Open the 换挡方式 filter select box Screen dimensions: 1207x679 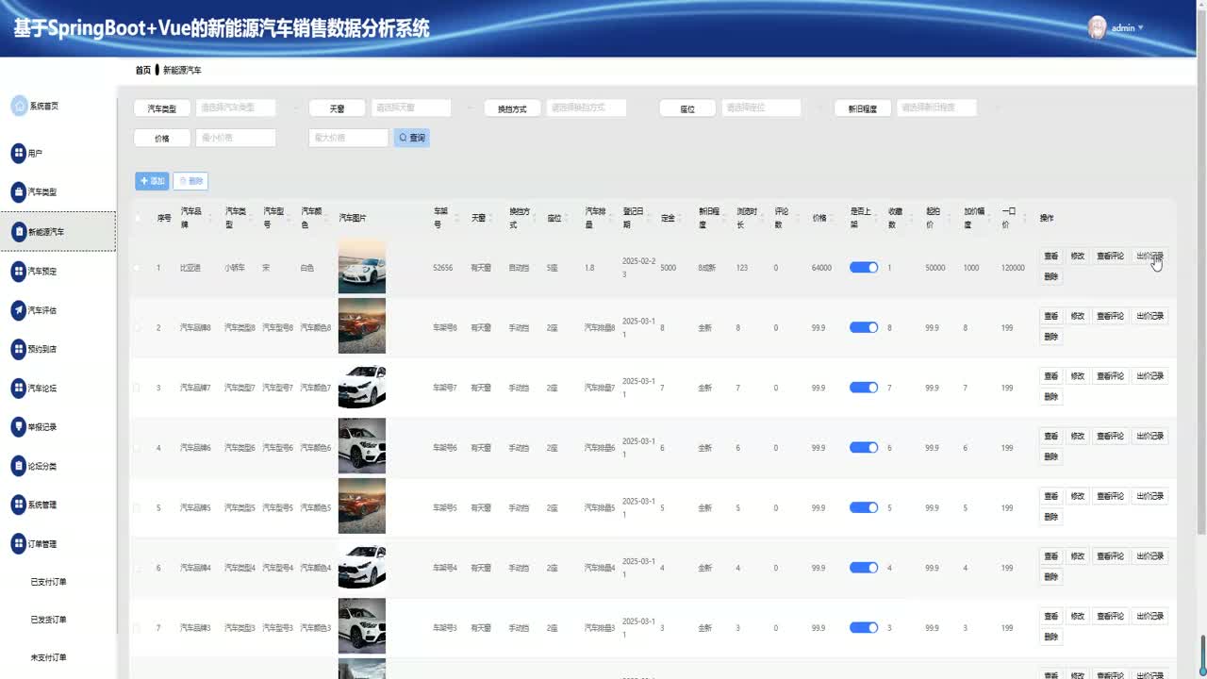tap(587, 108)
